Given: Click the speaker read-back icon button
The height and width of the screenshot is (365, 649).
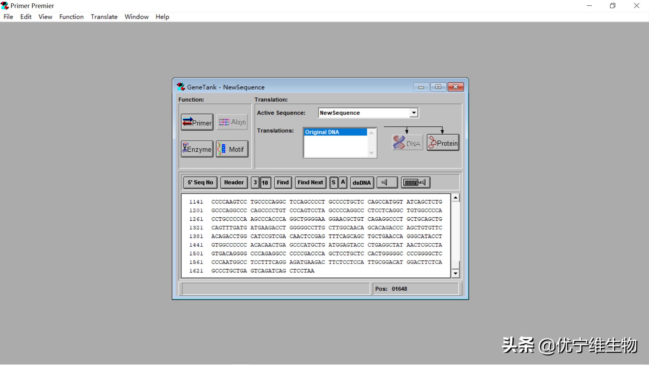Looking at the screenshot, I should click(x=387, y=182).
